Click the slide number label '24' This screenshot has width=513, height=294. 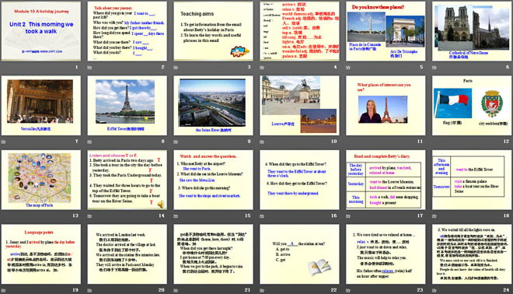tap(506, 290)
